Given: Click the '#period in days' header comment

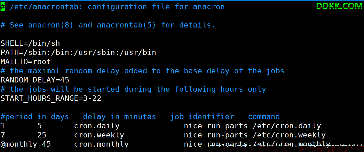Looking at the screenshot, I should pyautogui.click(x=35, y=117).
